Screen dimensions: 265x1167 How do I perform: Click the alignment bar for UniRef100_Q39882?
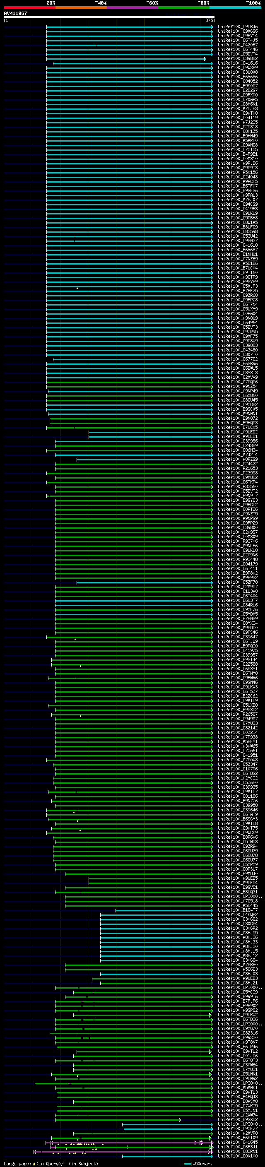point(126,59)
